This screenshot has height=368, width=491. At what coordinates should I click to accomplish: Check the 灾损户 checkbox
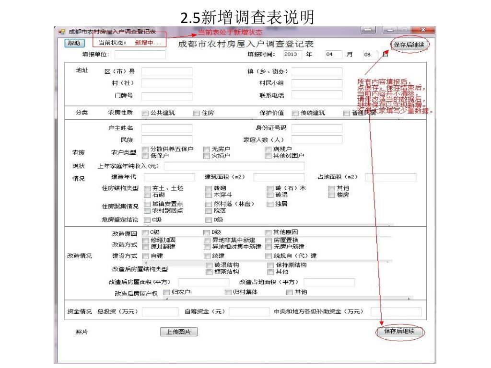[x=206, y=156]
